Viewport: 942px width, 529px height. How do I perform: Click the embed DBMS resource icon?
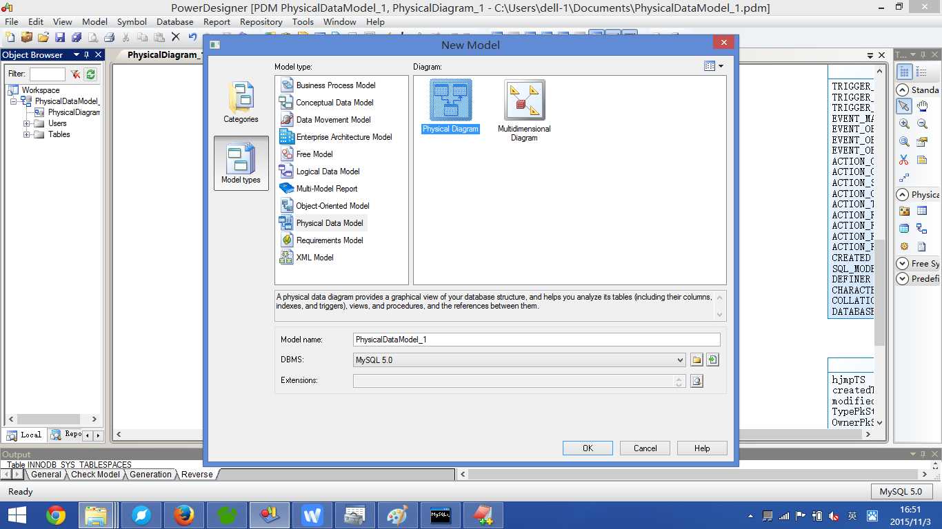coord(712,360)
